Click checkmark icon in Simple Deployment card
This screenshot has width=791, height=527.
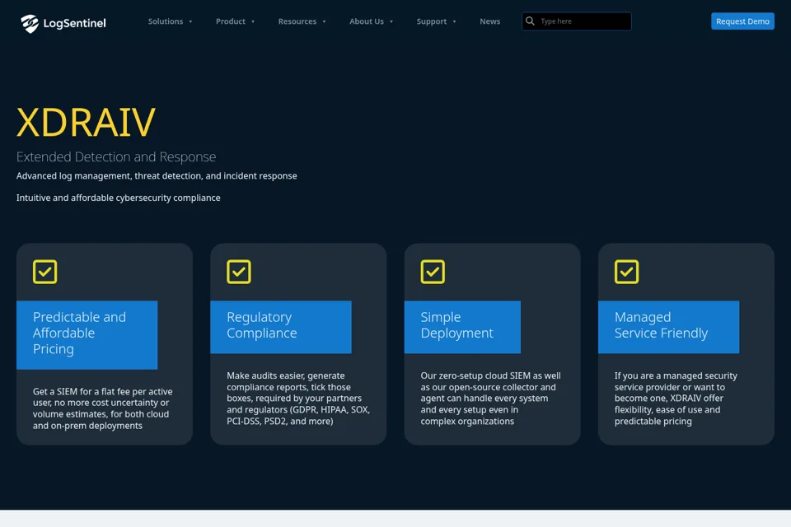(433, 272)
